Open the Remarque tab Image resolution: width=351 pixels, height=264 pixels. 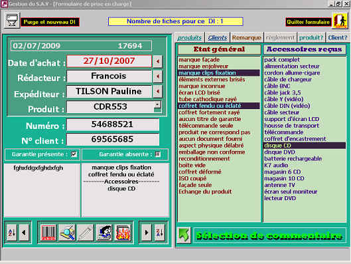click(x=246, y=38)
